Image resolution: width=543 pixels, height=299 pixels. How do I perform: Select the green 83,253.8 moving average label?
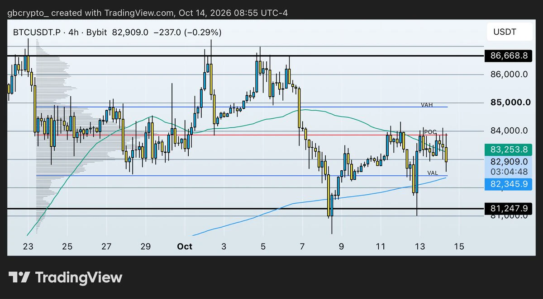[x=509, y=149]
